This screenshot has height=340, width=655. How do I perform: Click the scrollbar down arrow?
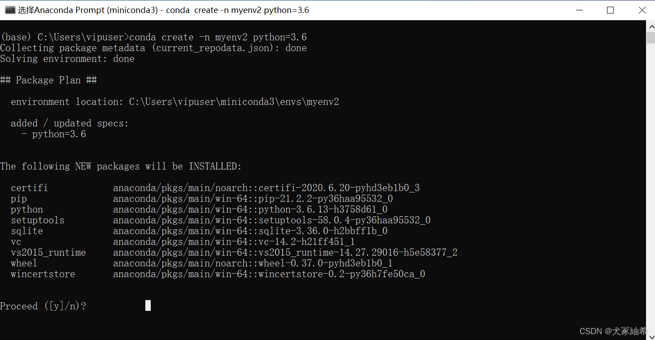[651, 335]
